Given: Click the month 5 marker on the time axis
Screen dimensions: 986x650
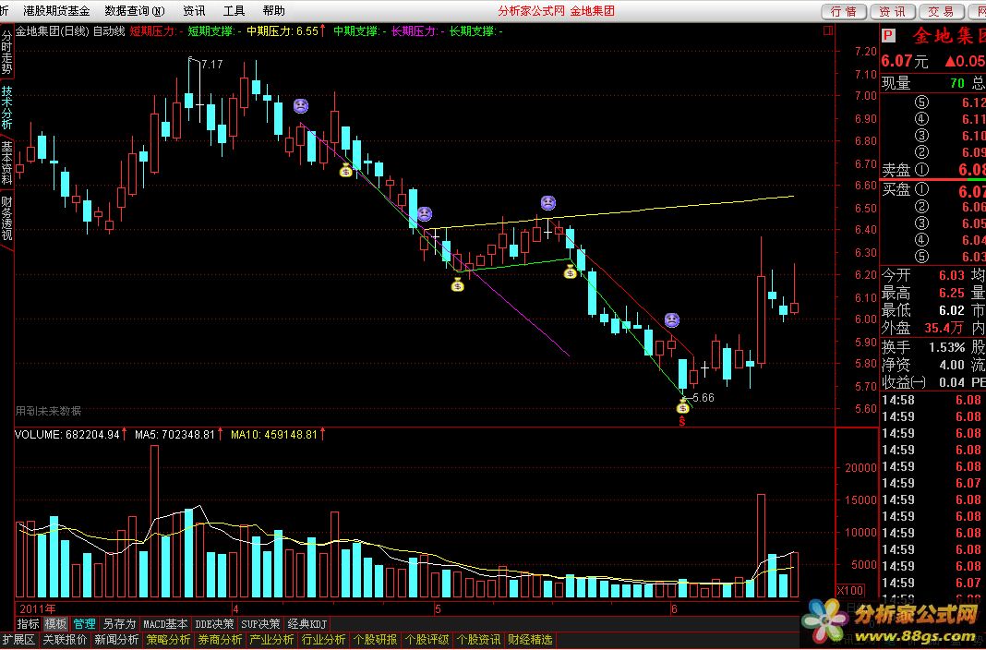Looking at the screenshot, I should coord(439,608).
